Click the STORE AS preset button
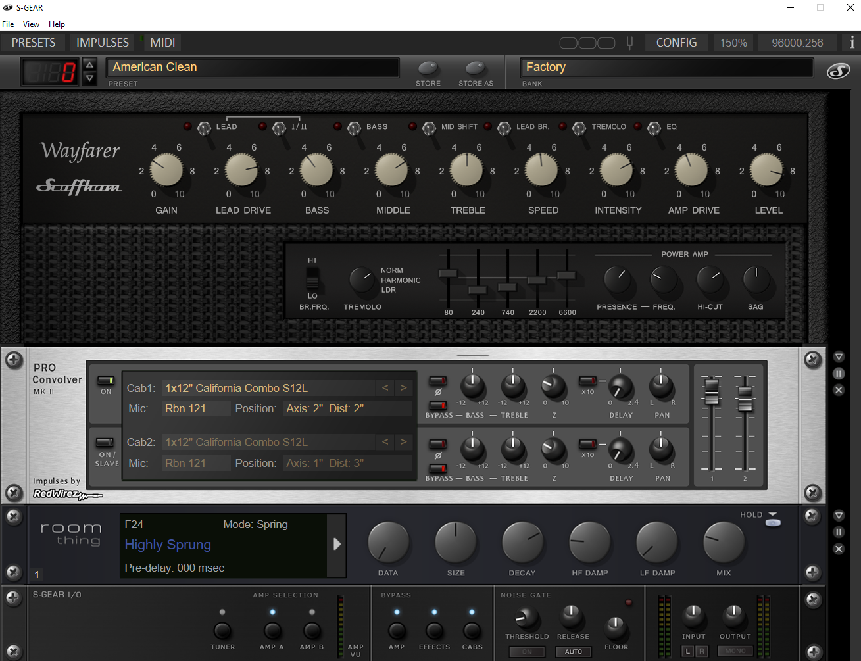861x661 pixels. point(476,68)
